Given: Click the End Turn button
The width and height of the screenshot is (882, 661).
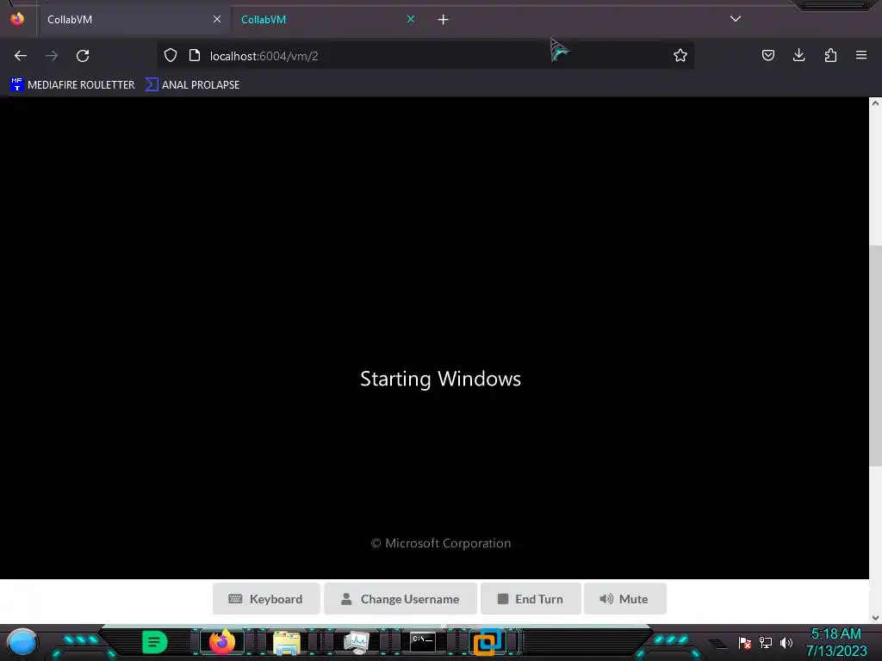Looking at the screenshot, I should click(531, 599).
